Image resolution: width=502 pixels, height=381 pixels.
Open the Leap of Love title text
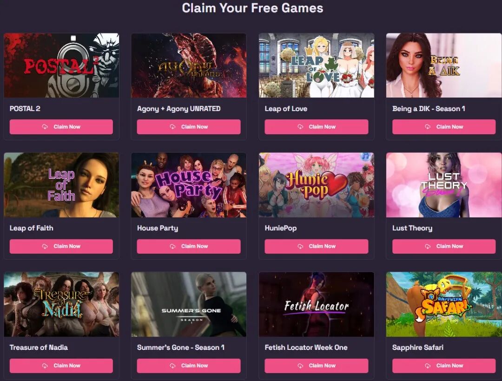click(286, 109)
